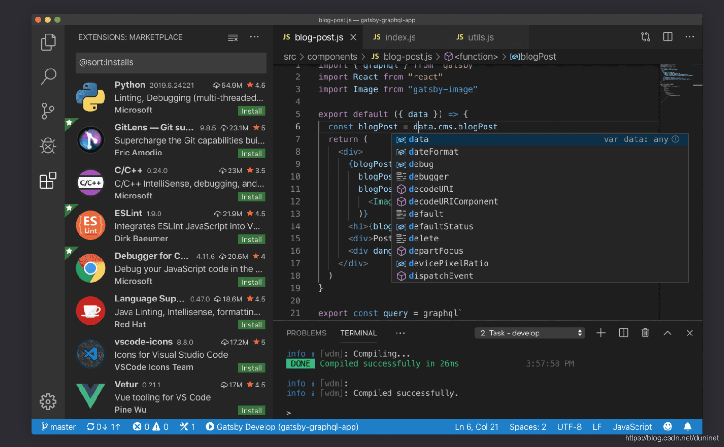
Task: Install the vscode-icons extension
Action: (x=251, y=368)
